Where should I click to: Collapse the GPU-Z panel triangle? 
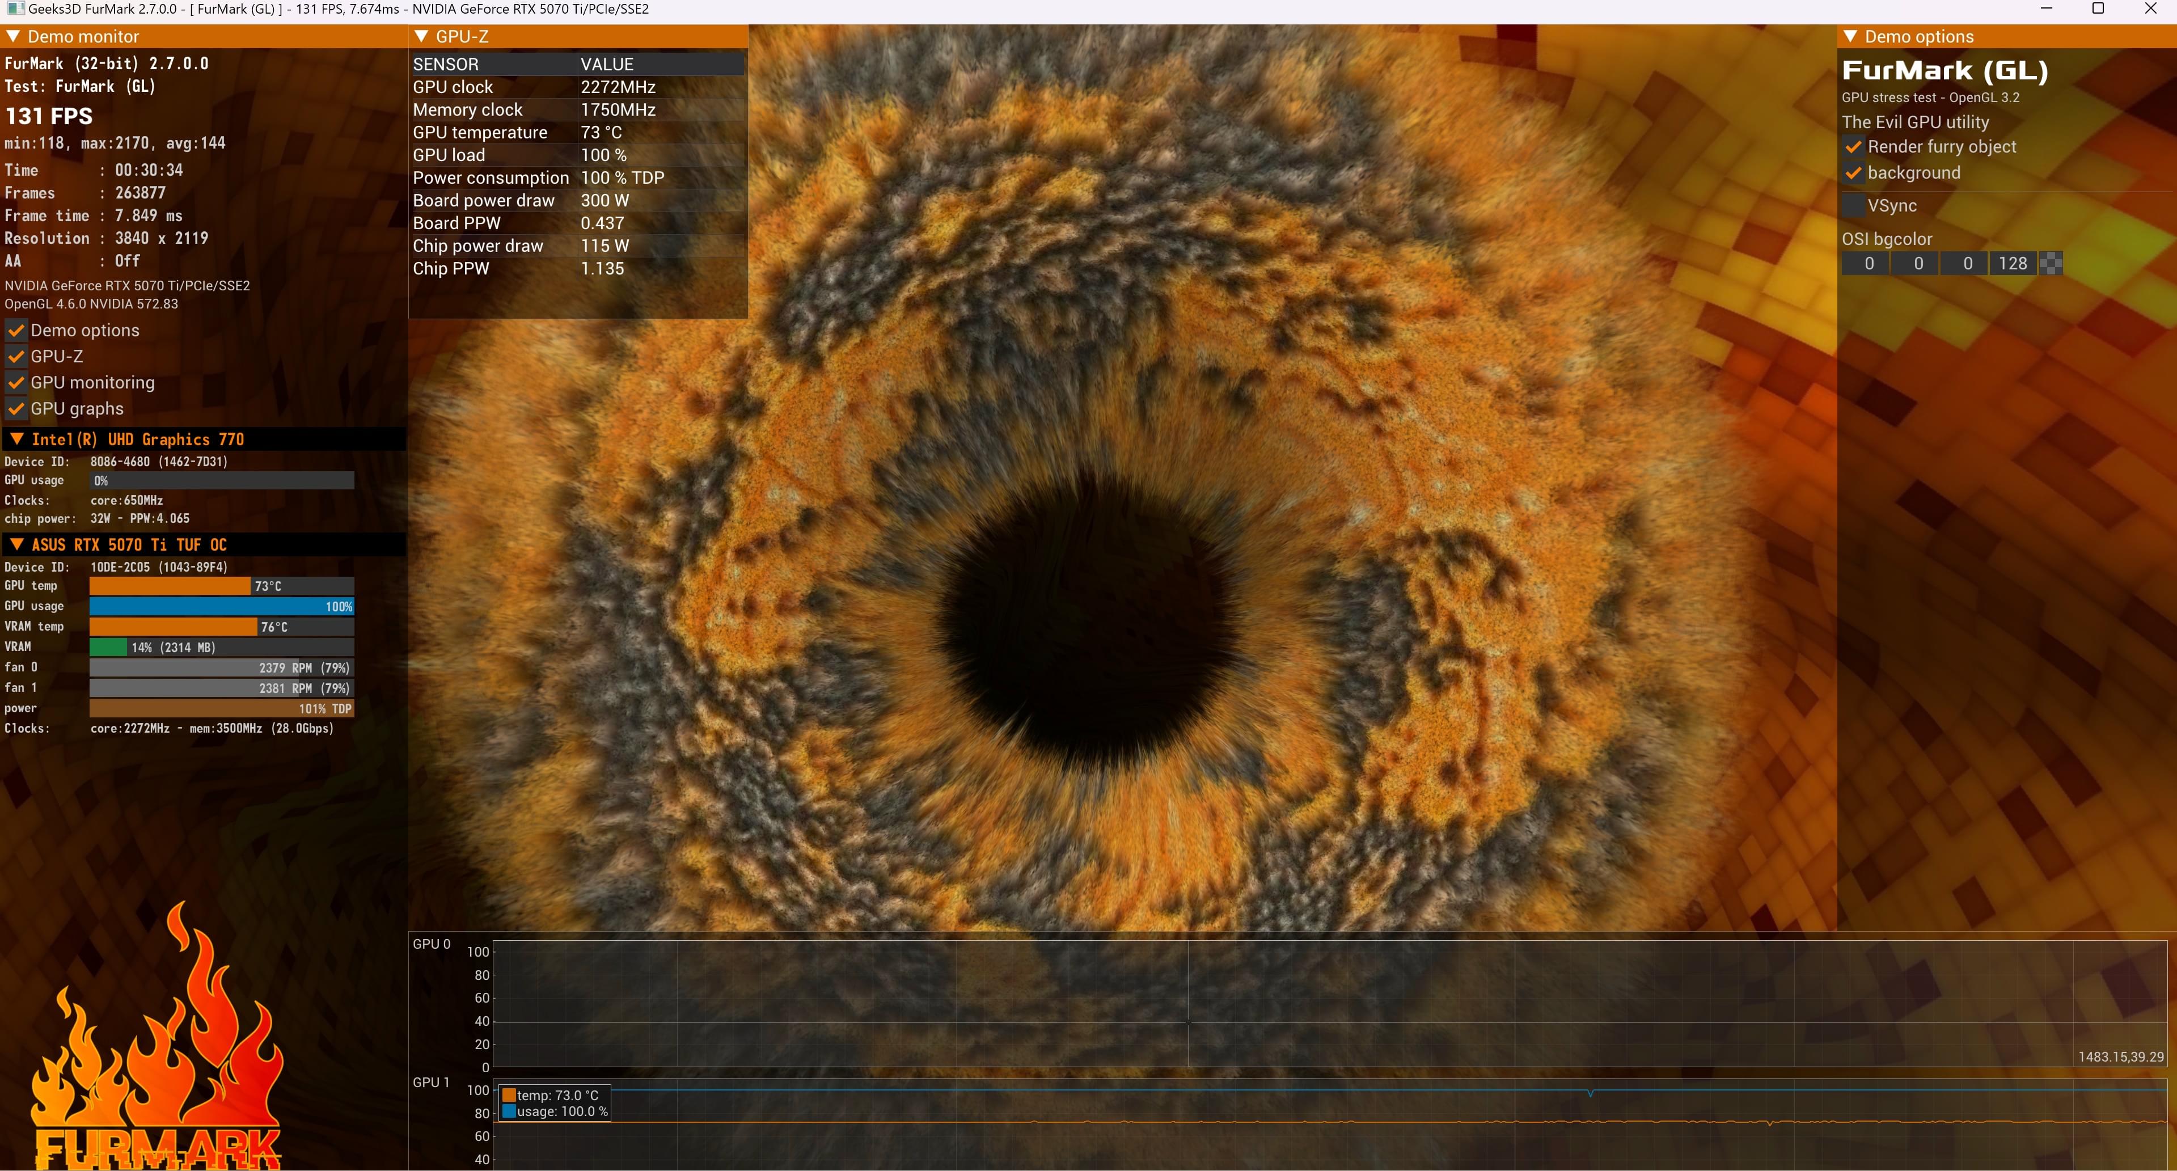click(x=422, y=36)
